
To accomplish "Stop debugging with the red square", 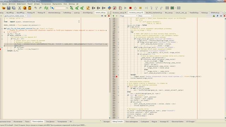I will pyautogui.click(x=130, y=8).
